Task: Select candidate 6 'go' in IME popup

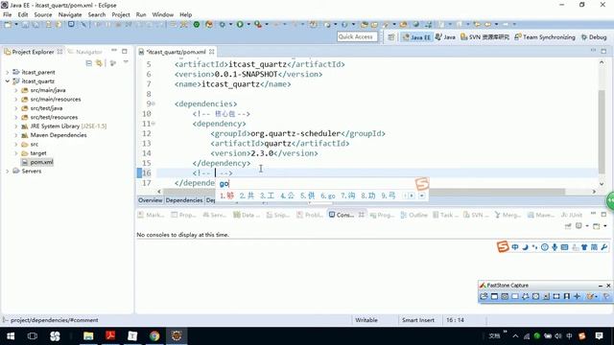Action: point(328,195)
